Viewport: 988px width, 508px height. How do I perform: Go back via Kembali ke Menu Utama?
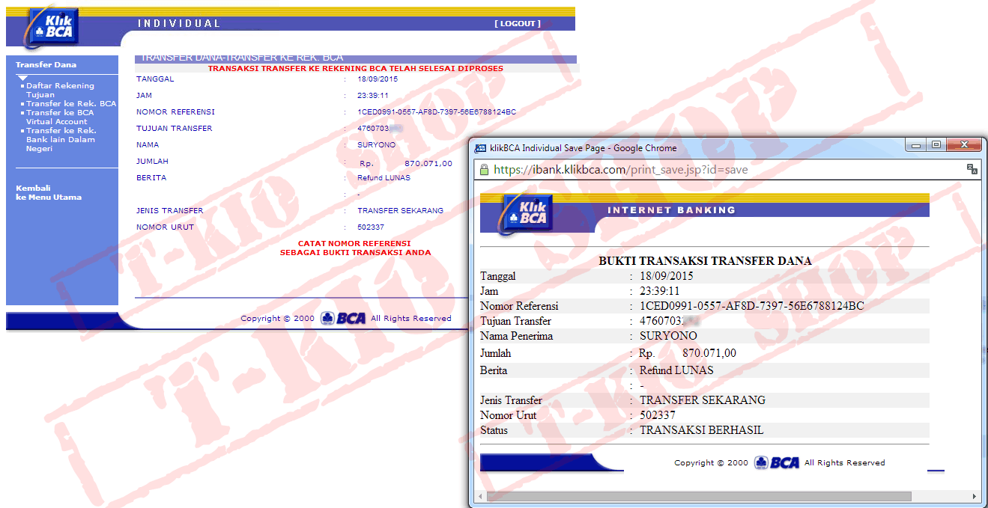pyautogui.click(x=49, y=192)
